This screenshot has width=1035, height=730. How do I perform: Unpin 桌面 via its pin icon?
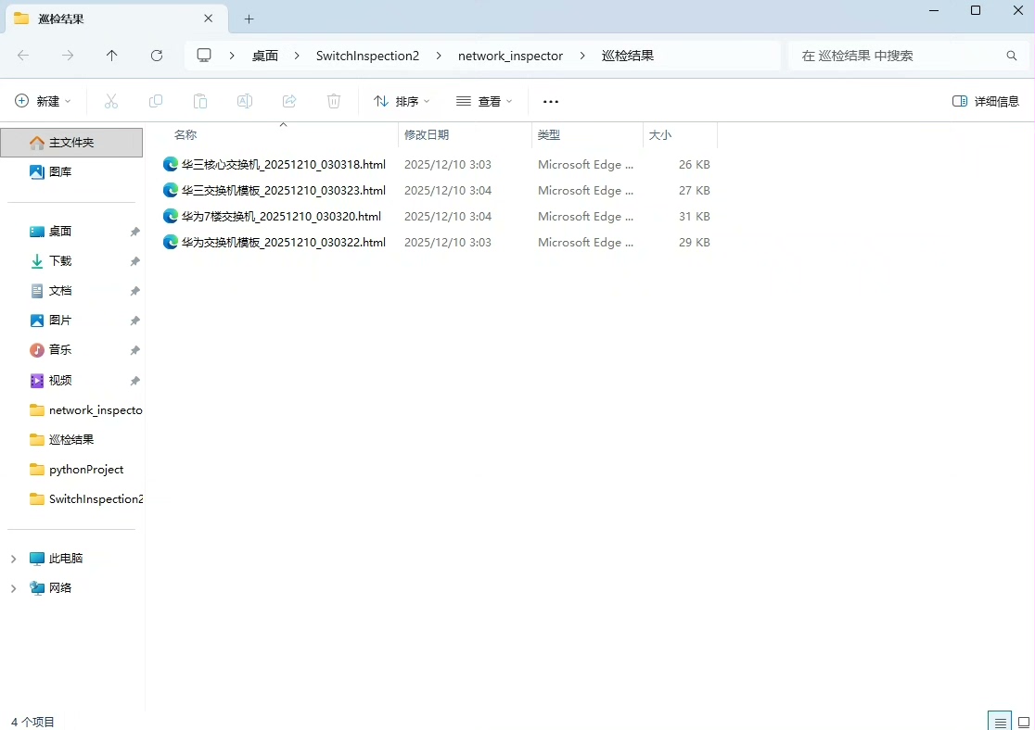tap(134, 232)
